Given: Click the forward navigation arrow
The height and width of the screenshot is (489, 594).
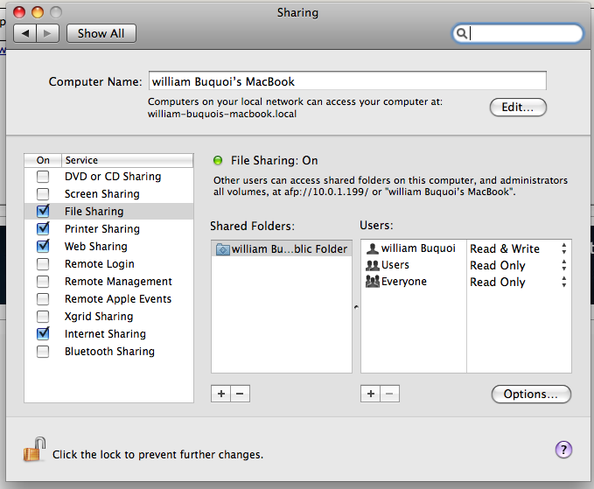Looking at the screenshot, I should [48, 33].
